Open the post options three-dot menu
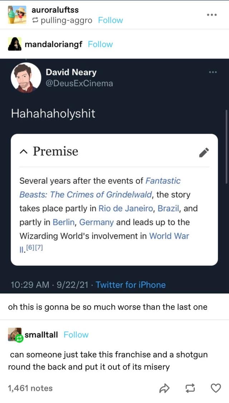Viewport: 229px width, 403px height. (x=214, y=15)
